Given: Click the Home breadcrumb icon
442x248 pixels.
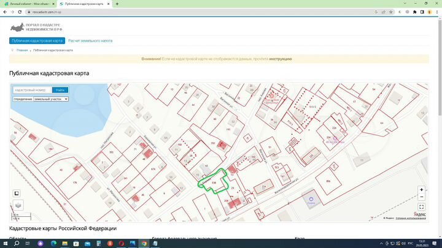Looking at the screenshot, I should [12, 50].
